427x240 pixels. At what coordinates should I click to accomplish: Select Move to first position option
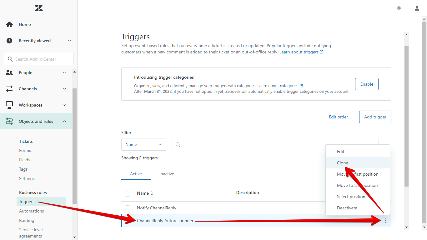(358, 174)
